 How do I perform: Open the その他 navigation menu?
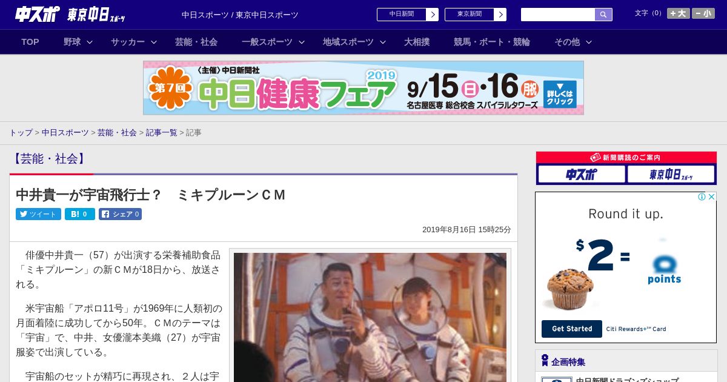tap(567, 42)
